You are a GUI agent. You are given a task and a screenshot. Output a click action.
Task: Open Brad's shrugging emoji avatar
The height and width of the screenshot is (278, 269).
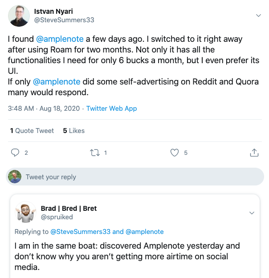[25, 213]
